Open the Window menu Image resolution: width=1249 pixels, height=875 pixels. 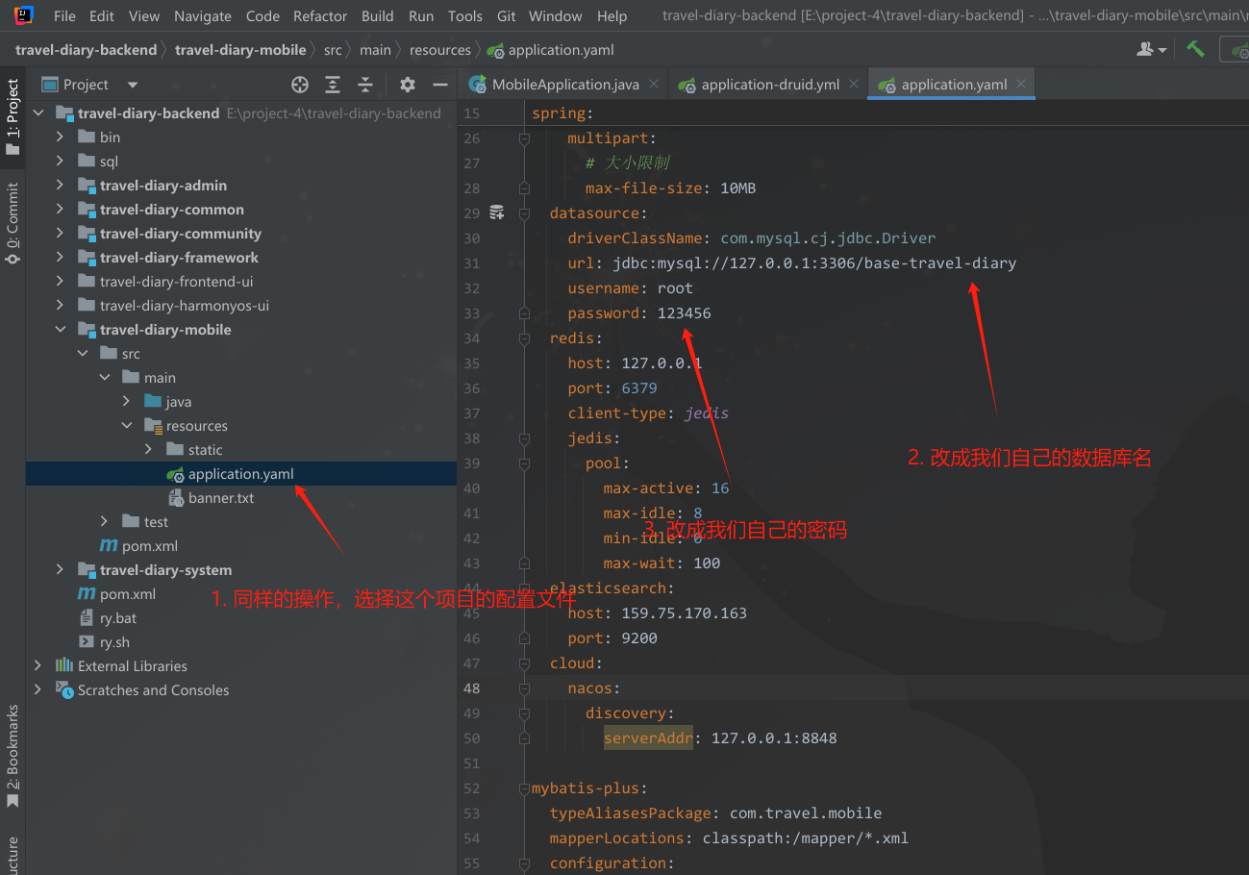point(555,16)
